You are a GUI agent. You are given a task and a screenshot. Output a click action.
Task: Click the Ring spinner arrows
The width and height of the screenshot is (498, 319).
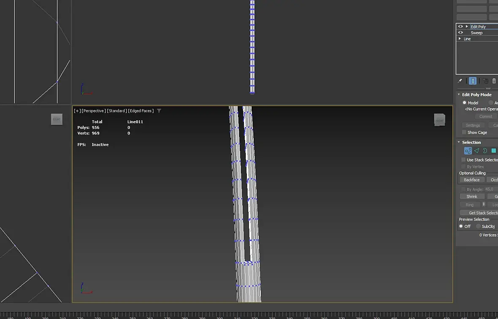coord(483,204)
